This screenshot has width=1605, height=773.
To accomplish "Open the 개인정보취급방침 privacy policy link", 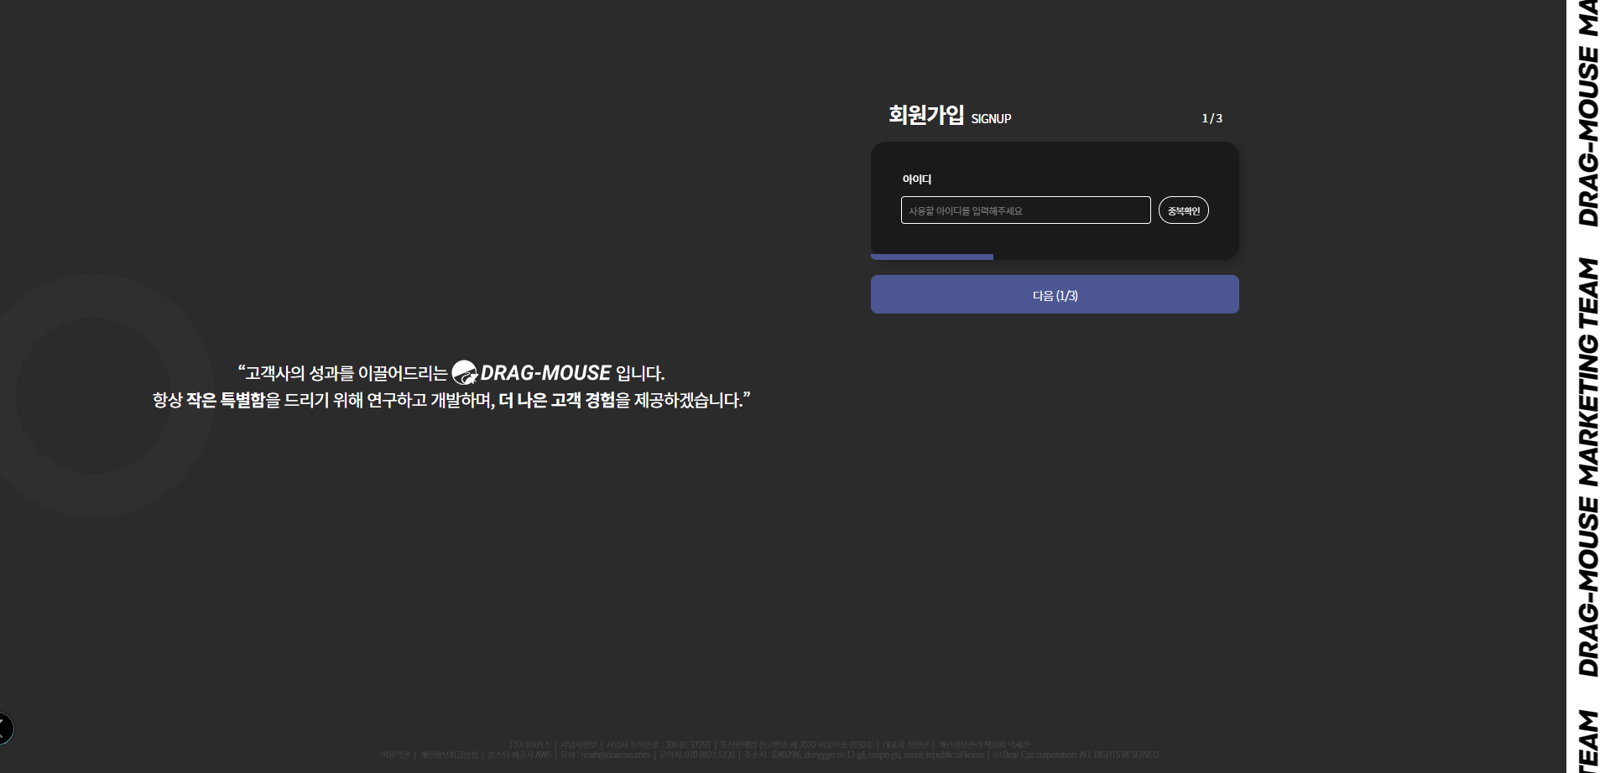I will [449, 755].
